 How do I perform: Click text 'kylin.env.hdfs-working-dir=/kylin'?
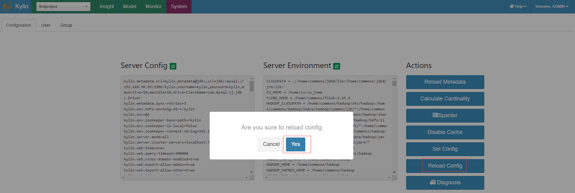(x=159, y=109)
